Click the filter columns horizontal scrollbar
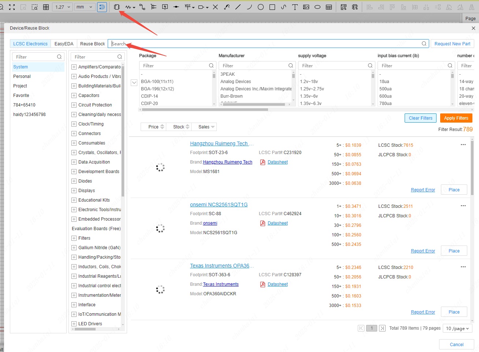479x352 pixels. pos(205,109)
